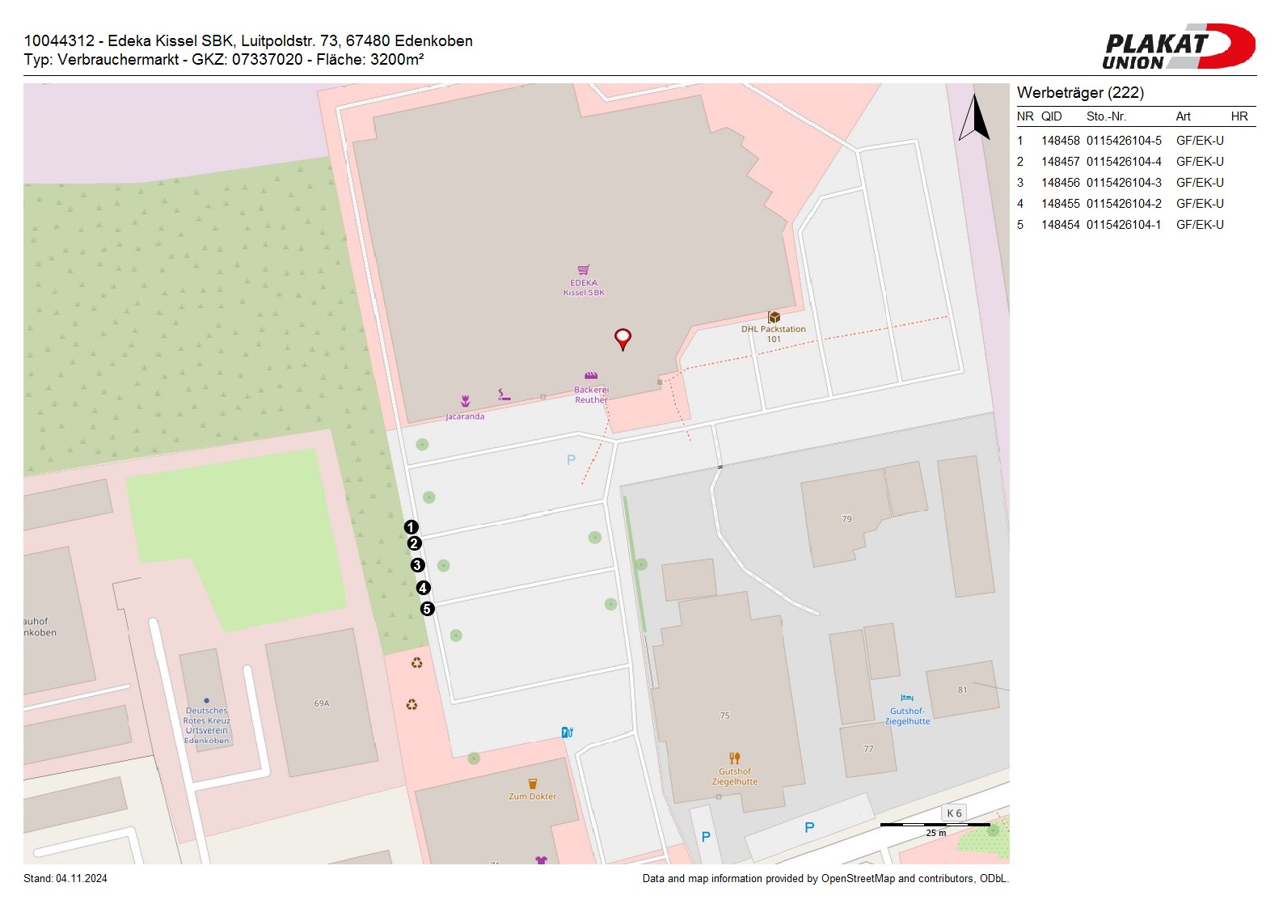Click the north arrow compass icon
Image resolution: width=1283 pixels, height=908 pixels.
pyautogui.click(x=975, y=118)
